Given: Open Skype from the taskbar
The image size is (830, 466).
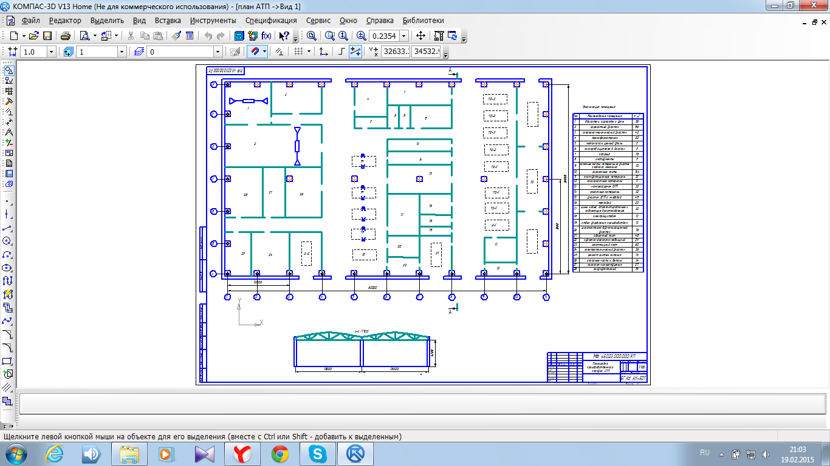Looking at the screenshot, I should coord(317,453).
